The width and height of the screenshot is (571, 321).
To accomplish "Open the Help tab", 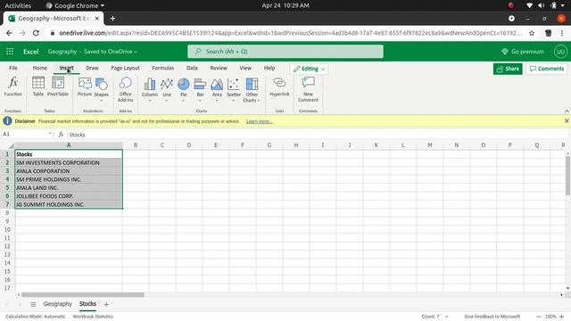I will pos(269,68).
